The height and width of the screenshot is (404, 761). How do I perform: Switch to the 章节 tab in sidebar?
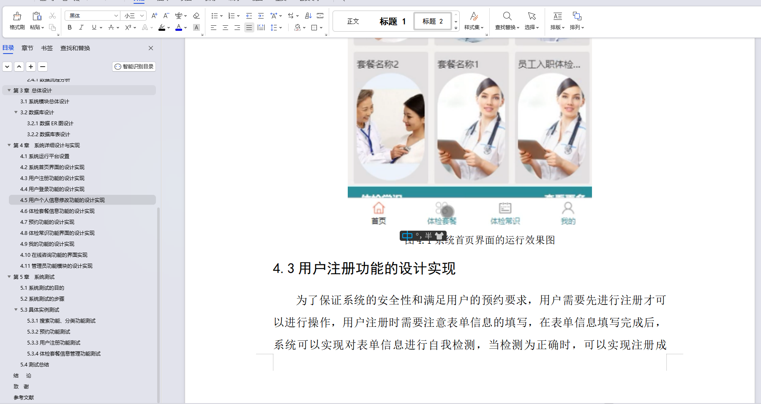27,48
